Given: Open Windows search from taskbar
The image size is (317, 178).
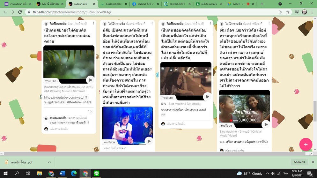Looking at the screenshot, I should (17, 173).
